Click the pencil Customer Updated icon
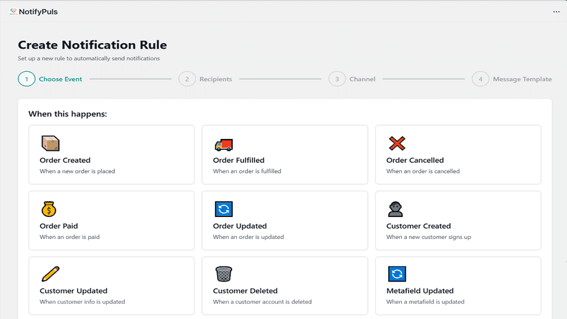Viewport: 567px width, 319px height. 50,274
